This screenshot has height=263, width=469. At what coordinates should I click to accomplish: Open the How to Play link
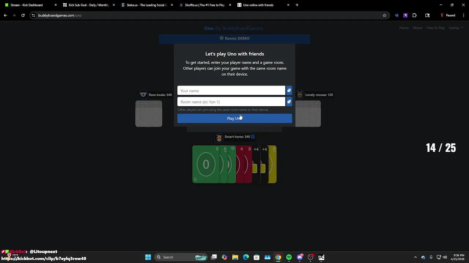pos(435,28)
